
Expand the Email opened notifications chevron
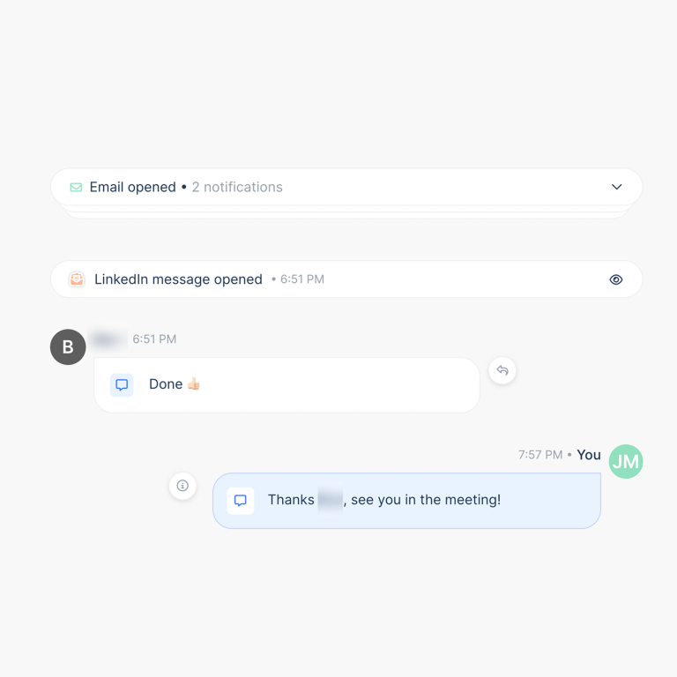(x=617, y=187)
